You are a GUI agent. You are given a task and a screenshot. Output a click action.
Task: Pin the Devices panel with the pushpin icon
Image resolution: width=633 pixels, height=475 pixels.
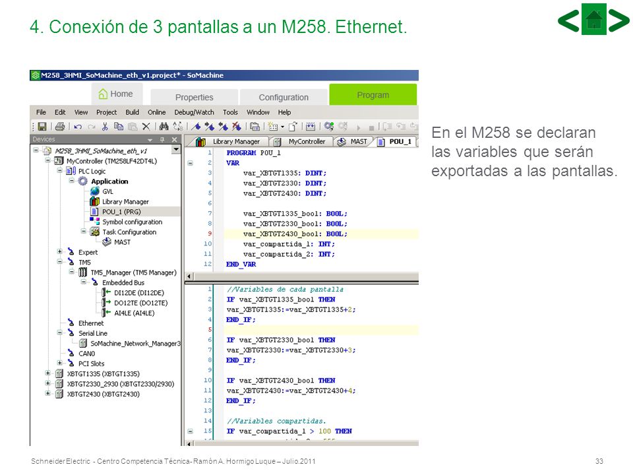tap(162, 139)
